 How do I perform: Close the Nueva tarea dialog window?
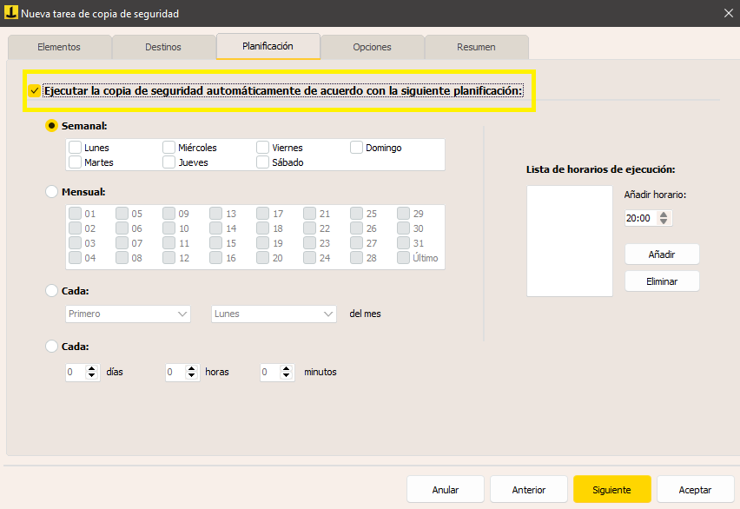click(x=727, y=12)
